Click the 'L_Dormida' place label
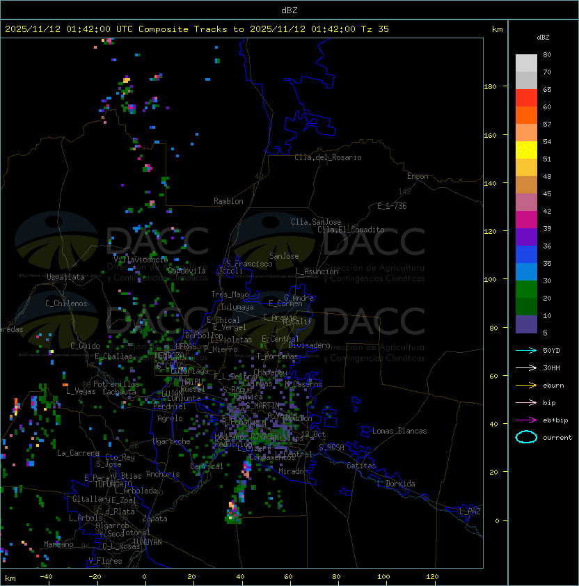The width and height of the screenshot is (579, 586). [396, 484]
